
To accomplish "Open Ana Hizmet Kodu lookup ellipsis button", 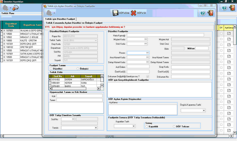I will [x=147, y=57].
